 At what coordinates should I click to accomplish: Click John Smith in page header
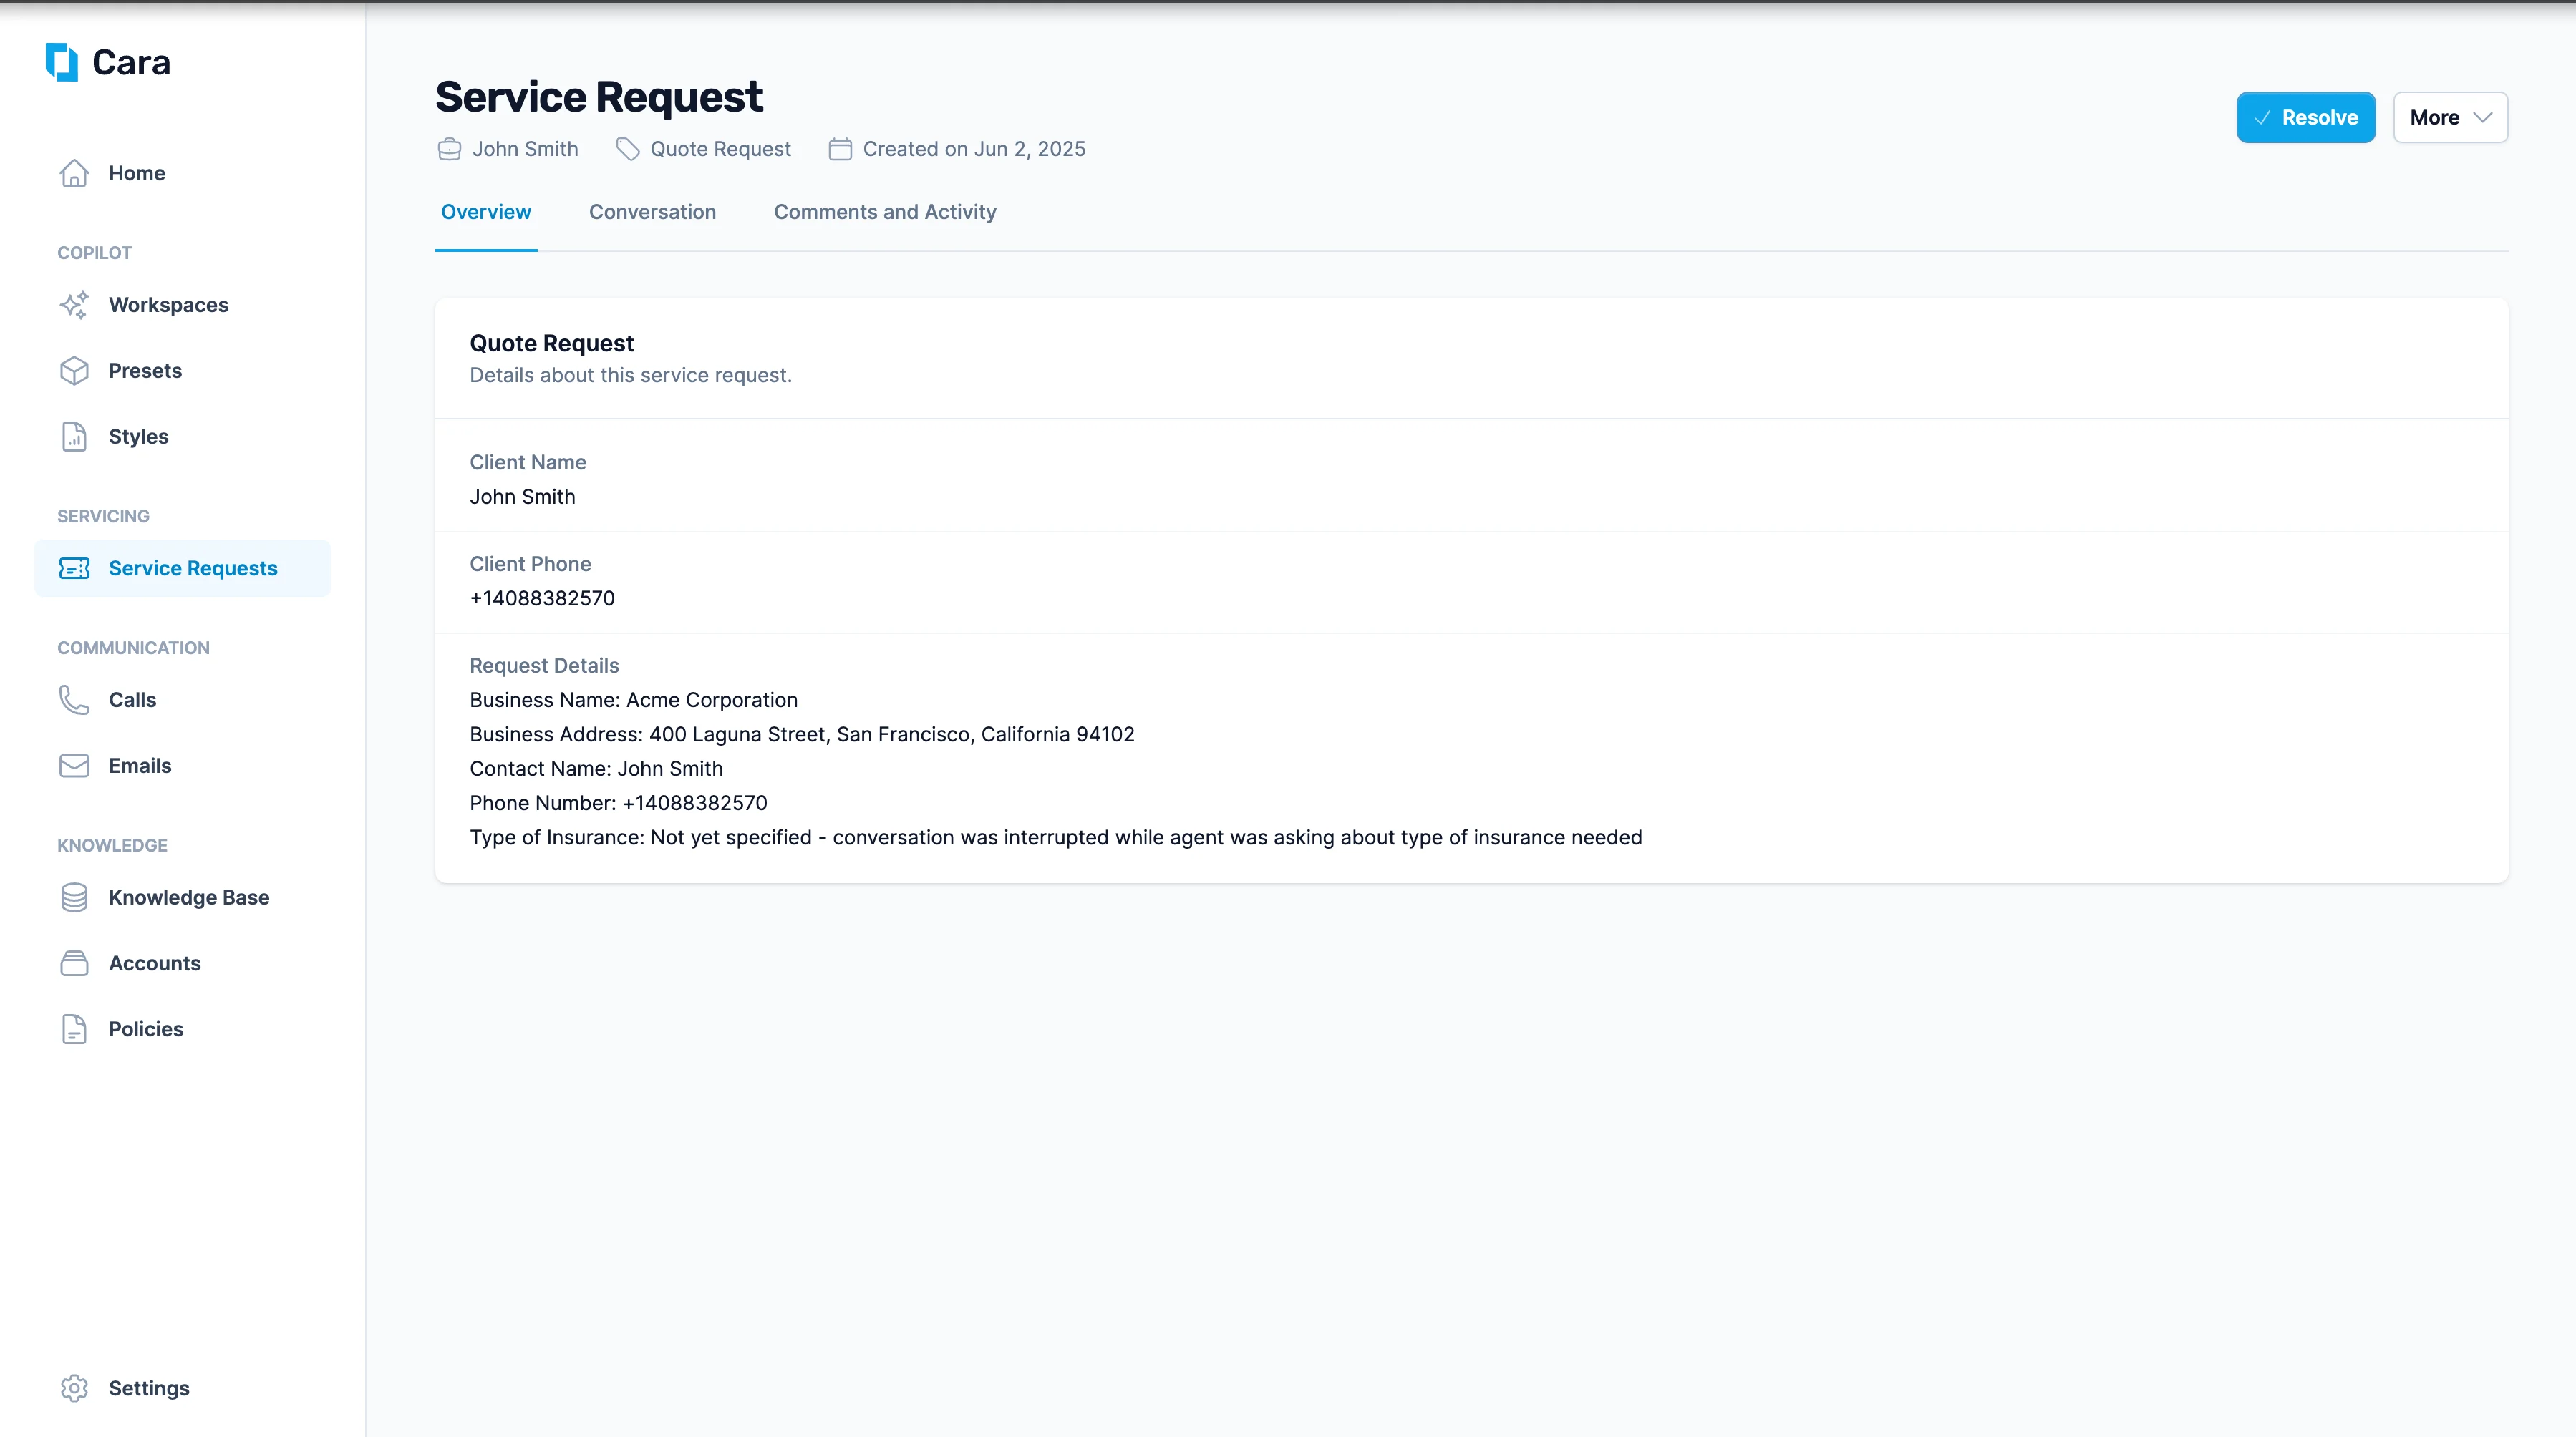click(x=525, y=149)
